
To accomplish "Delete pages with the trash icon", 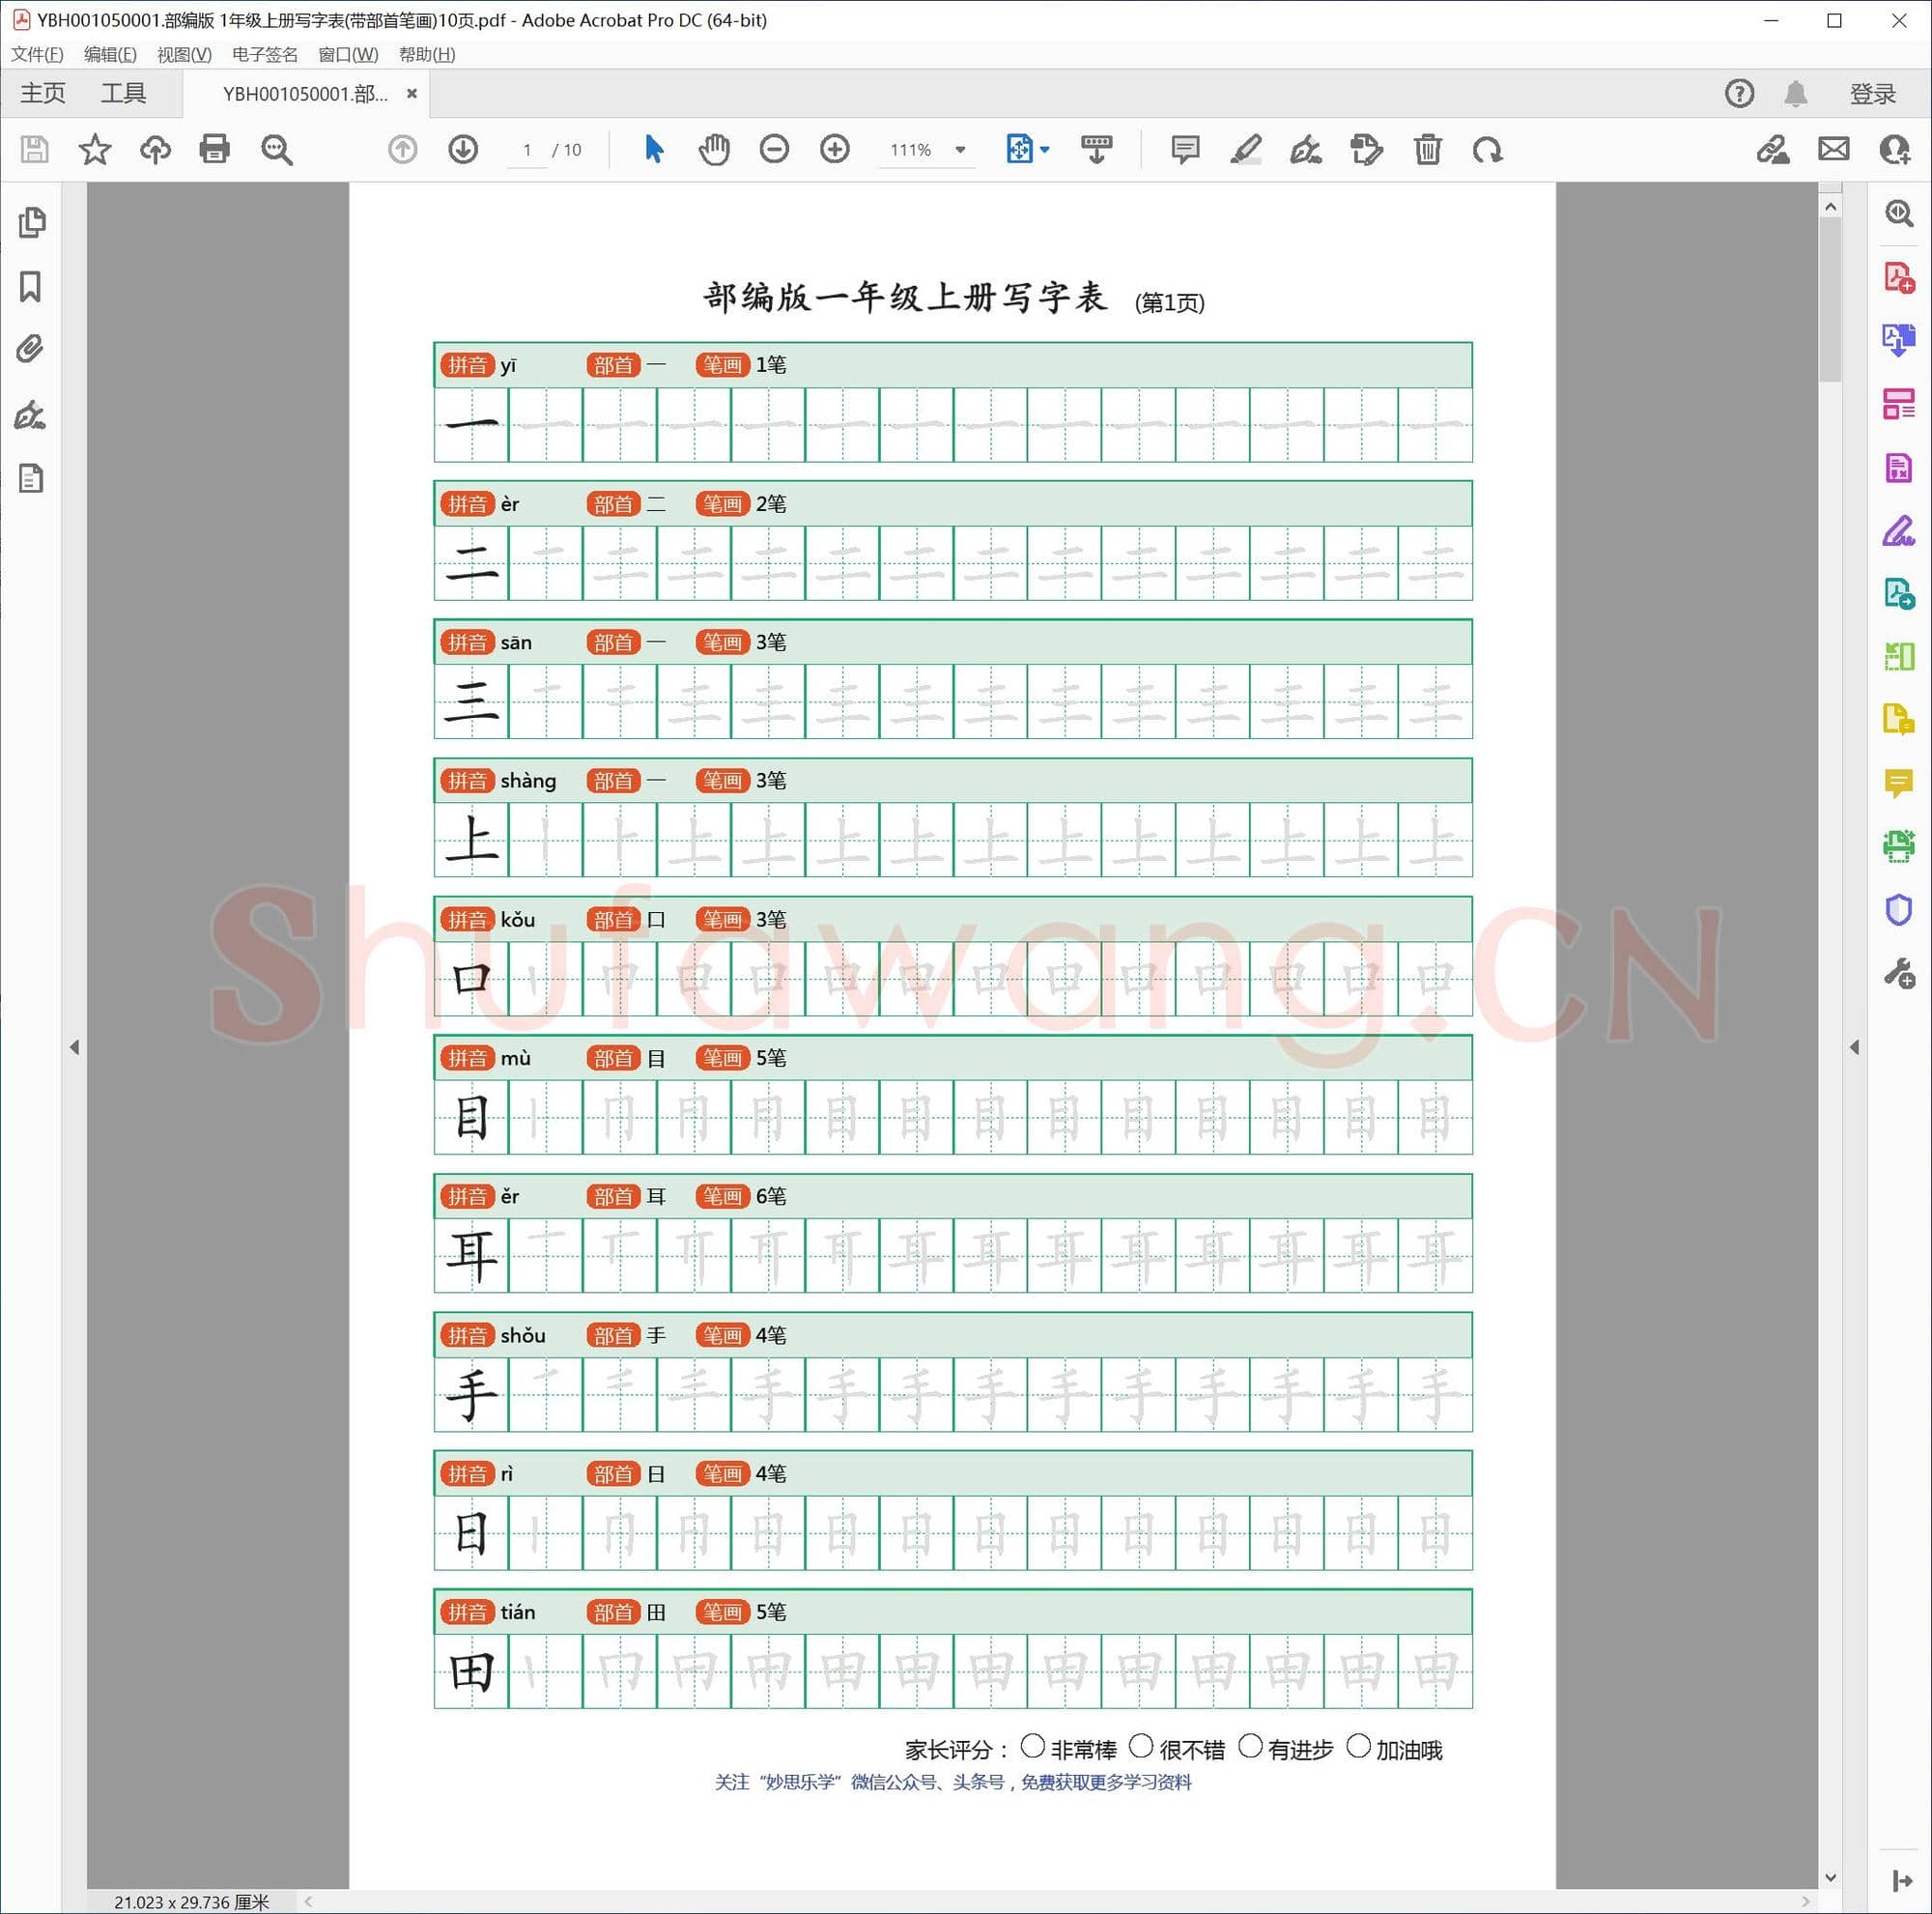I will coord(1427,150).
